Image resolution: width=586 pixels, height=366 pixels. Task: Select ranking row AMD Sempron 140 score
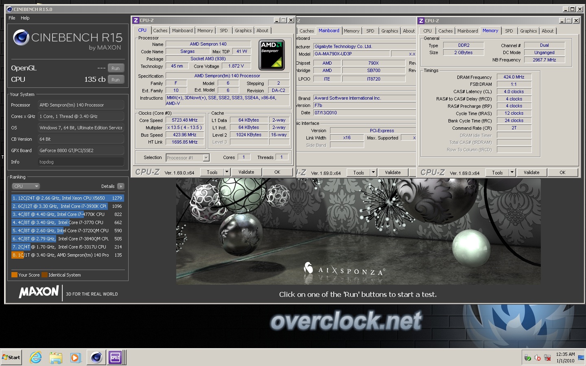tap(68, 255)
